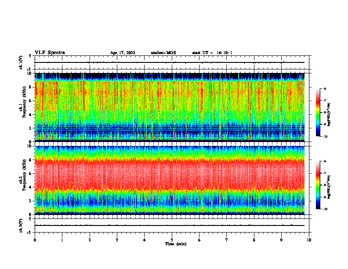
Task: Click the ch.2 spectrogram color bar
Action: (318, 185)
